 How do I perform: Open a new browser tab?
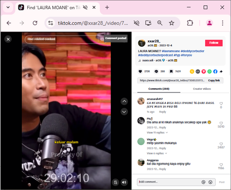(x=107, y=7)
